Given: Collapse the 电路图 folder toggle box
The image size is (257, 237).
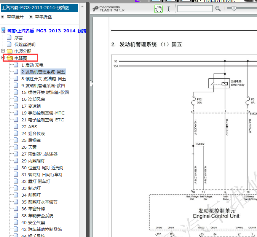Looking at the screenshot, I should pyautogui.click(x=3, y=58).
